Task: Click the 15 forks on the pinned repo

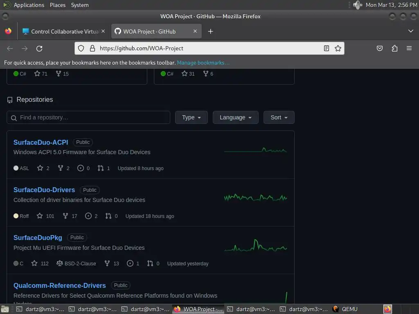Action: (x=62, y=74)
